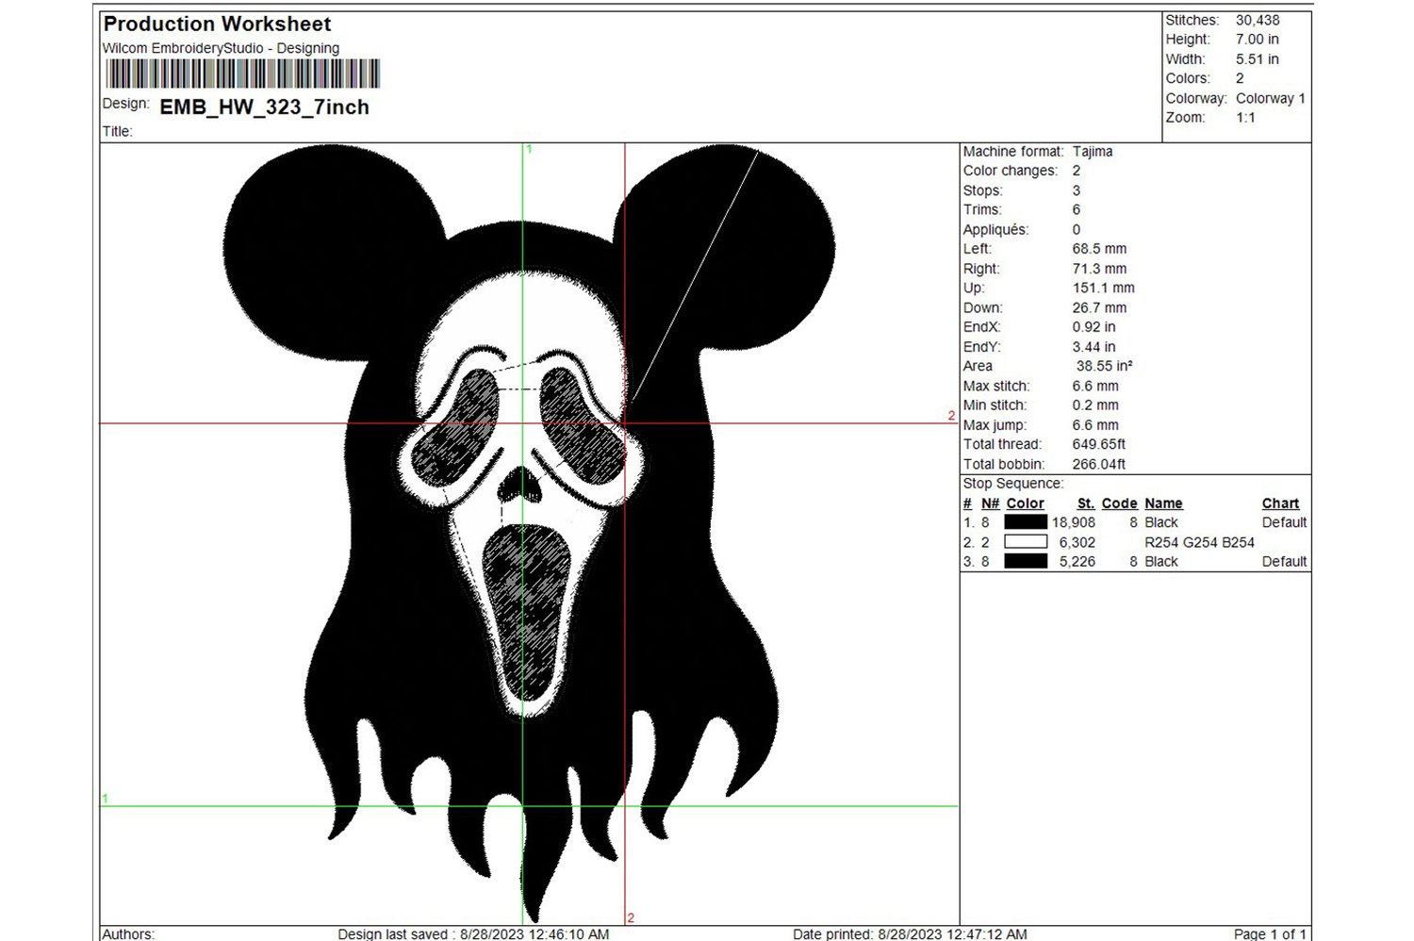Click the "Title:" label

tap(117, 131)
